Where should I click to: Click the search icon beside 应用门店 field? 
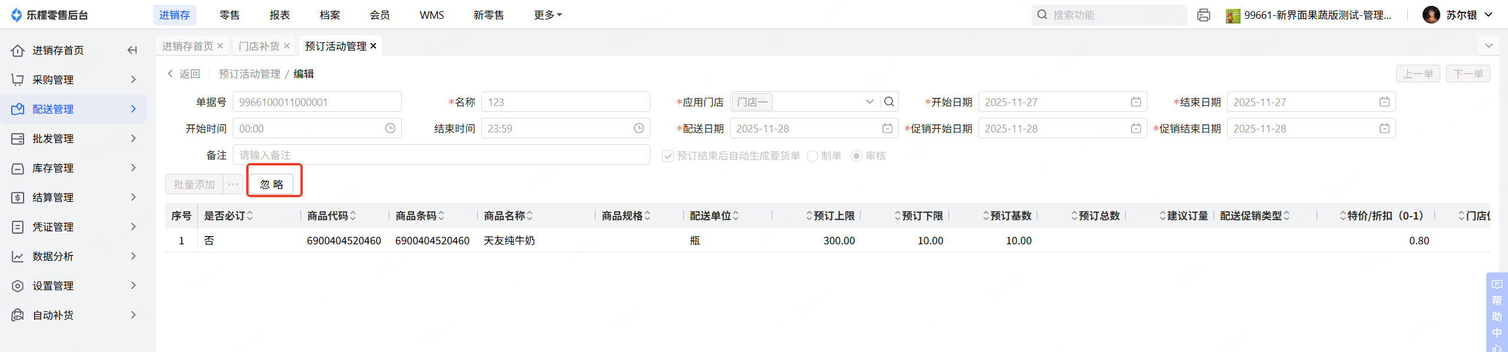pos(889,102)
